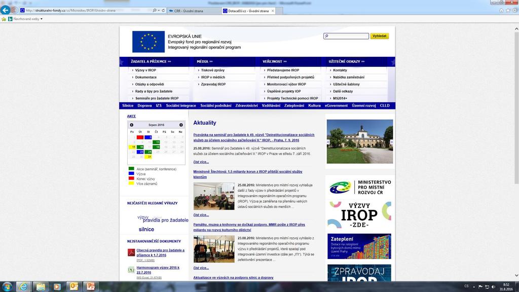Image resolution: width=519 pixels, height=292 pixels.
Task: Open the MS2014+ link
Action: point(340,98)
